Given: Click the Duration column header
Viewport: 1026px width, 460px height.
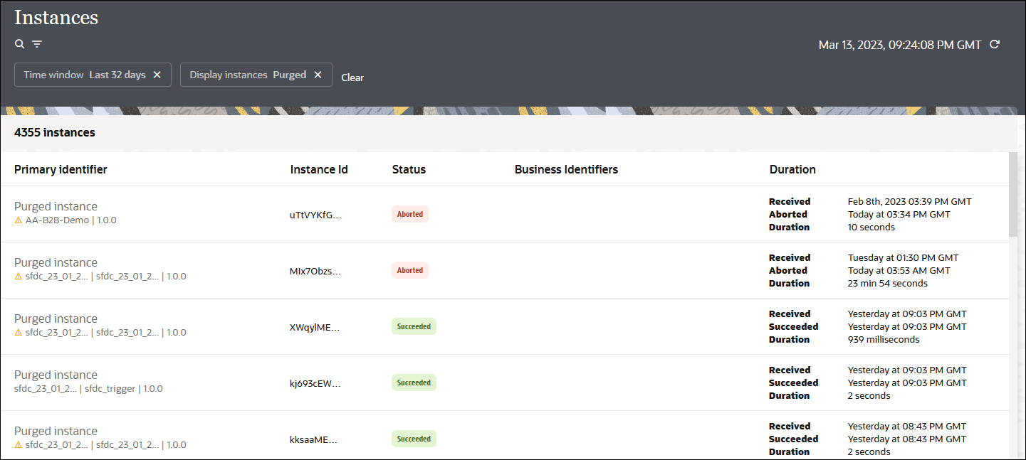Looking at the screenshot, I should click(x=792, y=169).
